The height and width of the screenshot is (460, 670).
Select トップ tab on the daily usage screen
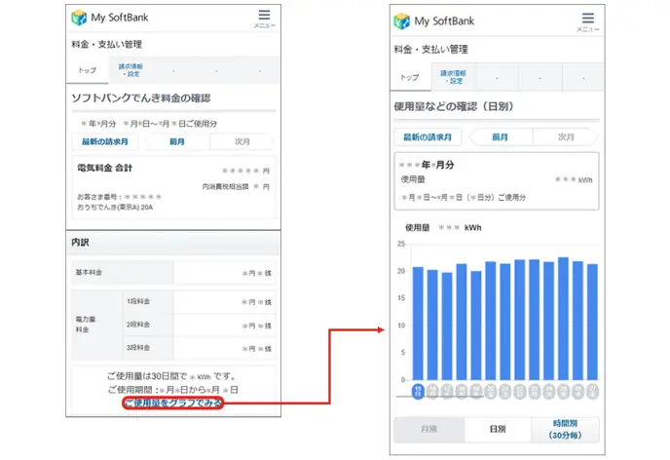coord(410,77)
